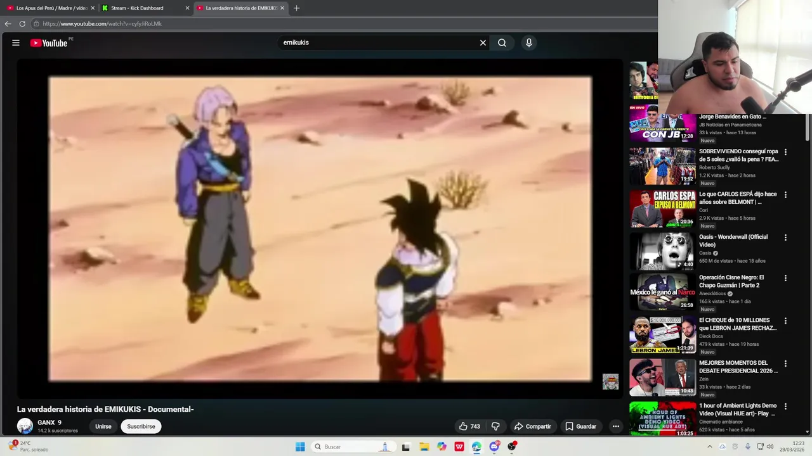
Task: Run the search with the magnifier button
Action: (502, 42)
